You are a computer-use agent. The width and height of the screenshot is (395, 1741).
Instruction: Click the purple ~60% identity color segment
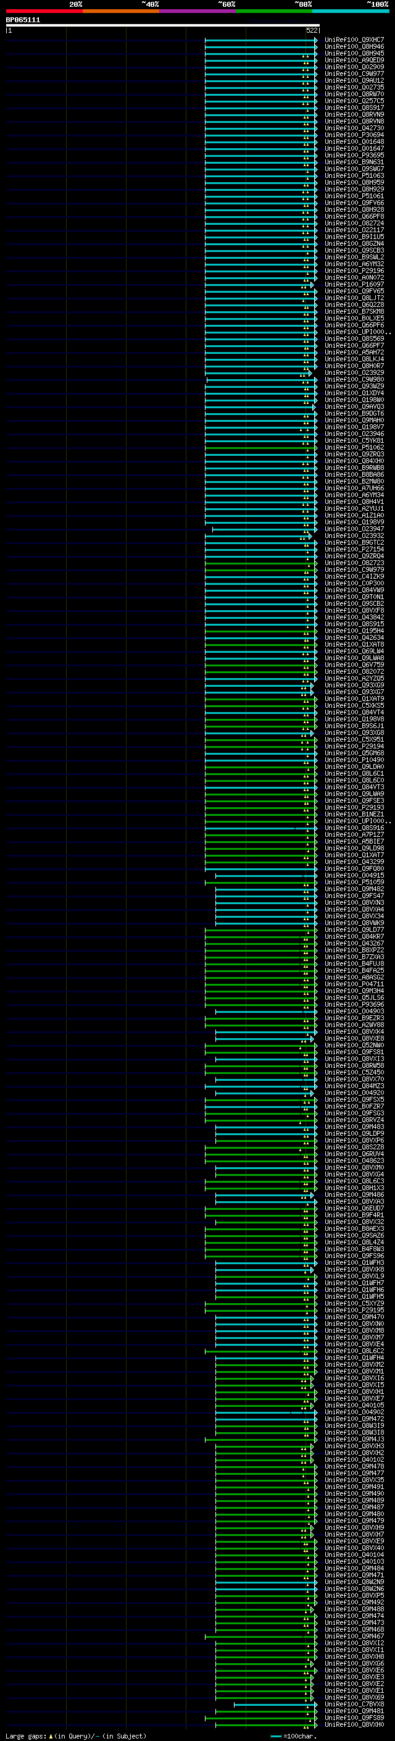tap(198, 11)
